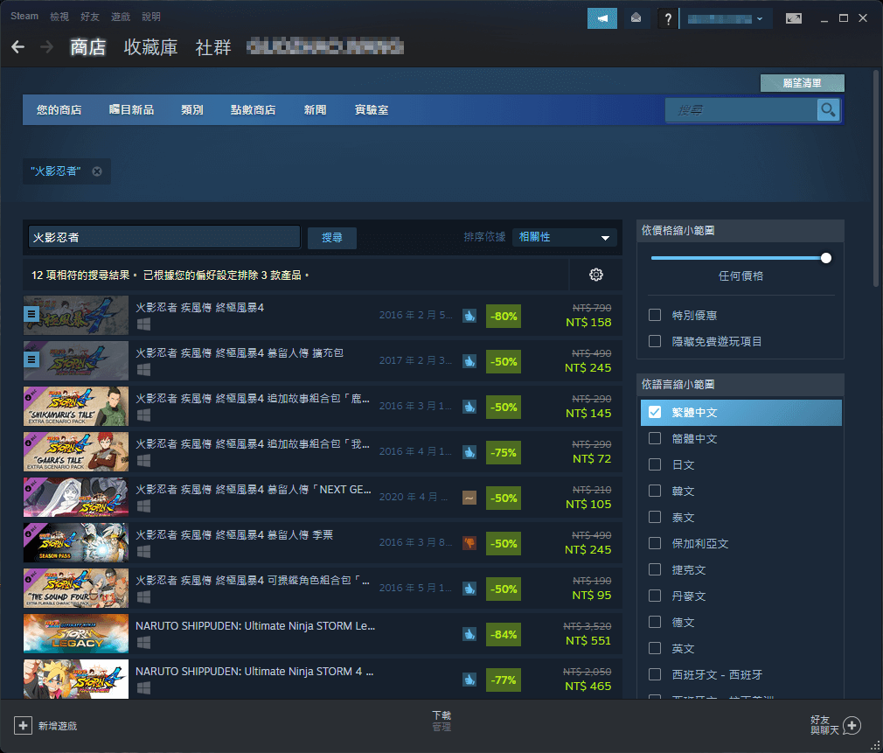Open the search results settings gear
Viewport: 883px width, 753px height.
(x=596, y=275)
